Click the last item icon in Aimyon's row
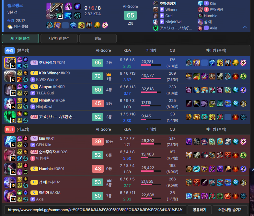This screenshot has height=216, width=254. [243, 90]
